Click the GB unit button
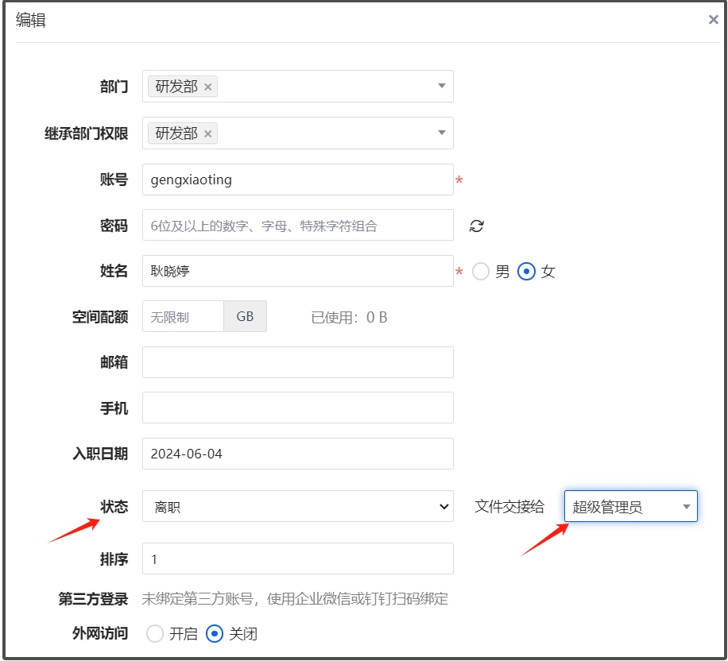The width and height of the screenshot is (728, 661). pos(245,317)
